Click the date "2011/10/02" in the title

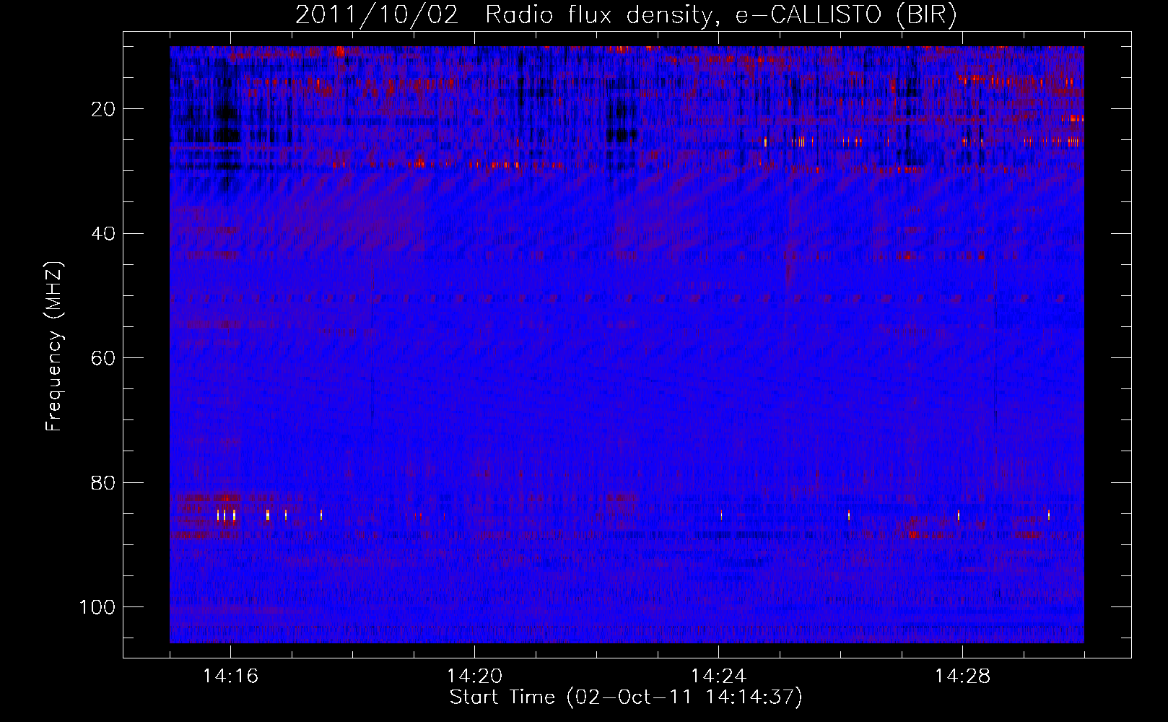click(377, 15)
